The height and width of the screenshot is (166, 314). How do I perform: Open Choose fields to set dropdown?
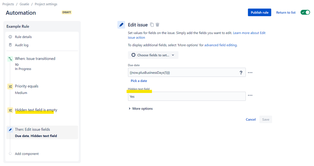(x=153, y=55)
